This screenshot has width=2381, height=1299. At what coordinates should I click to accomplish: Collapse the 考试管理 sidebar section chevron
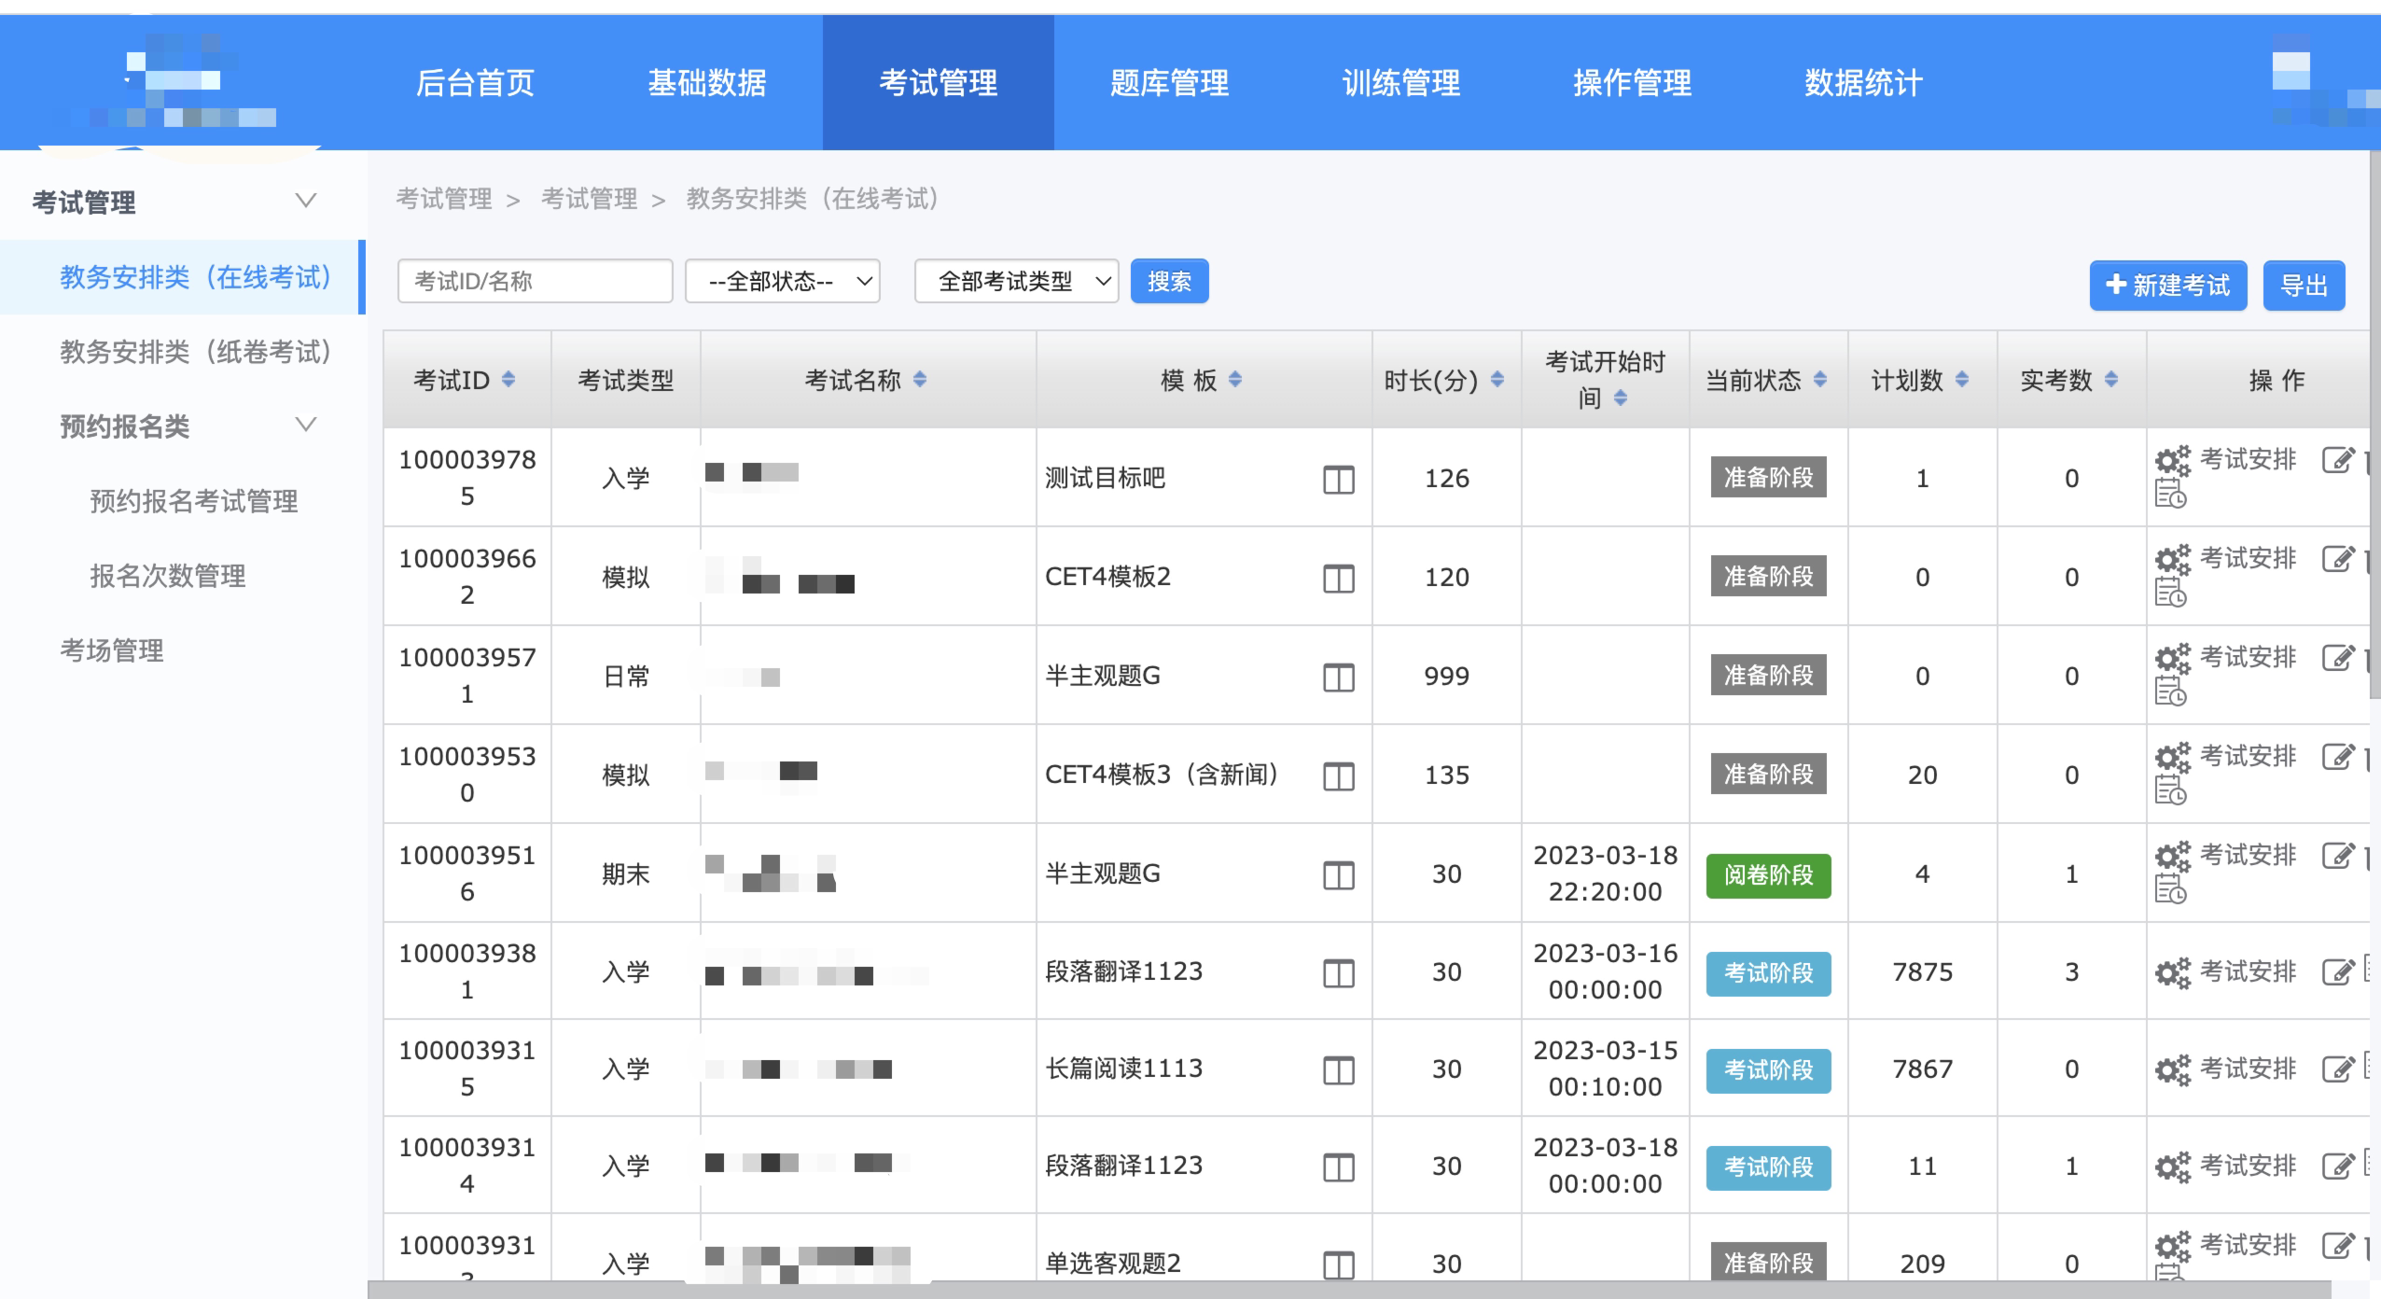(x=305, y=201)
